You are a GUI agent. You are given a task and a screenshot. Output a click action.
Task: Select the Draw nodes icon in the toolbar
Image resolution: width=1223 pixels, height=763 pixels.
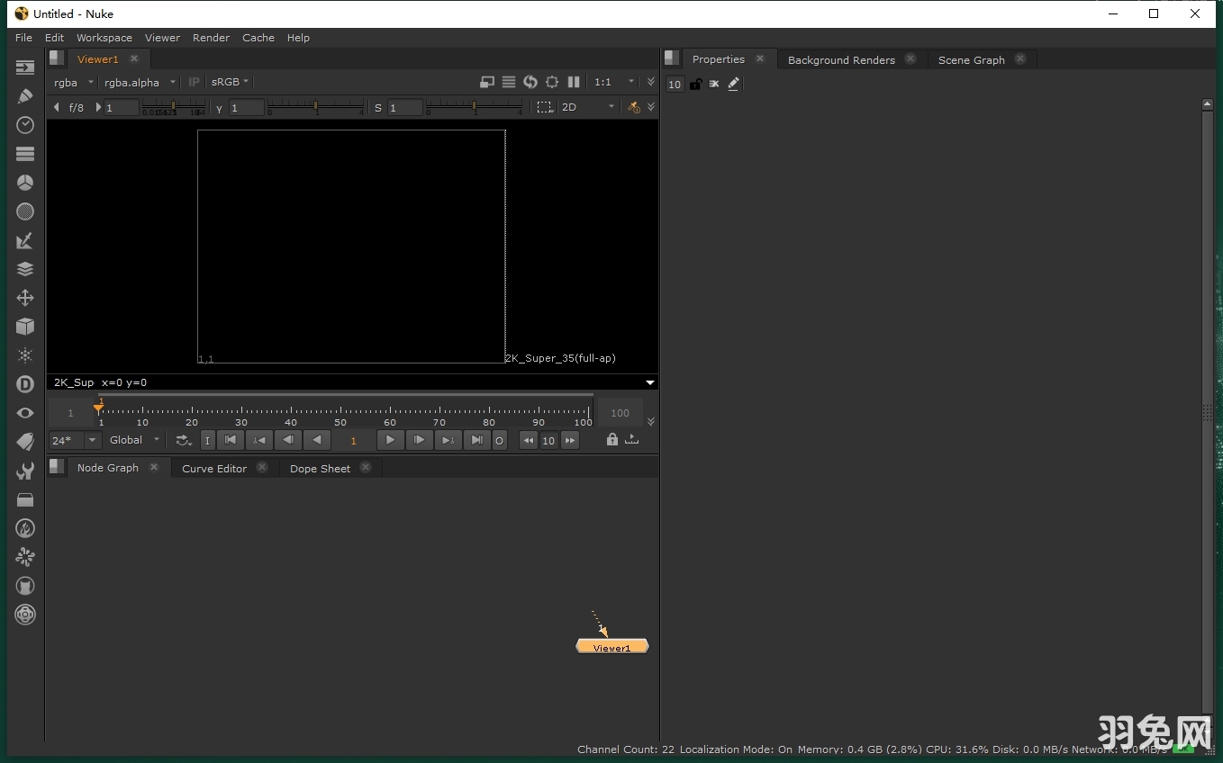coord(24,96)
